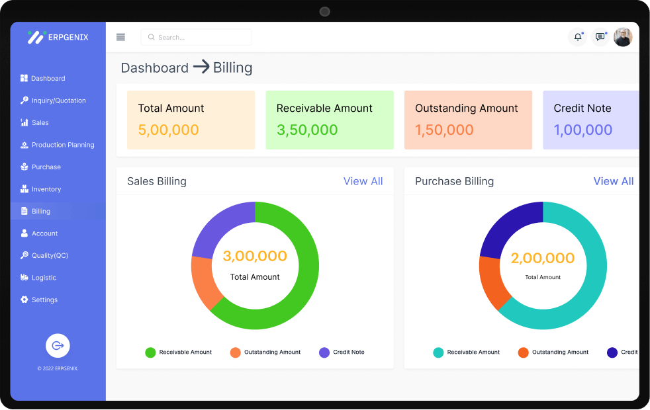This screenshot has height=410, width=650.
Task: Select Production Planning menu item
Action: [63, 145]
